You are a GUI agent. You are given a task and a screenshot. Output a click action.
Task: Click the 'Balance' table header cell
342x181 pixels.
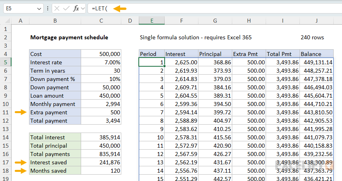(317, 54)
